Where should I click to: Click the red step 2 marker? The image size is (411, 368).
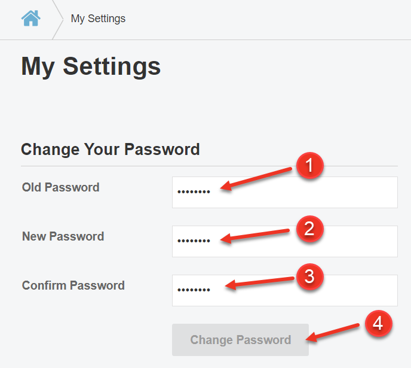tap(309, 228)
